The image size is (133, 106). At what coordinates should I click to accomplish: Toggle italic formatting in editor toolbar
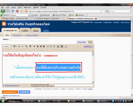[22, 46]
